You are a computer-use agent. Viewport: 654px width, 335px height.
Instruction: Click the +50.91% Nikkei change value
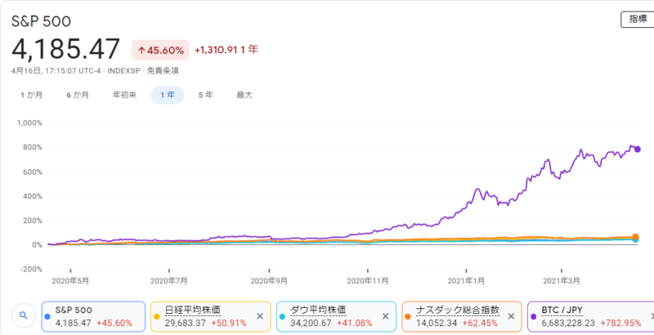tap(229, 323)
